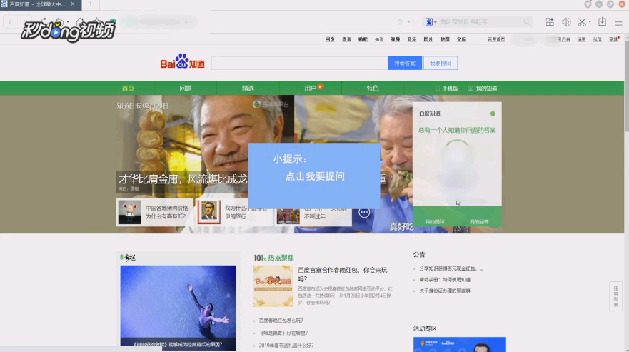Open the 音乐 link in top bar
This screenshot has height=352, width=629.
[x=412, y=39]
